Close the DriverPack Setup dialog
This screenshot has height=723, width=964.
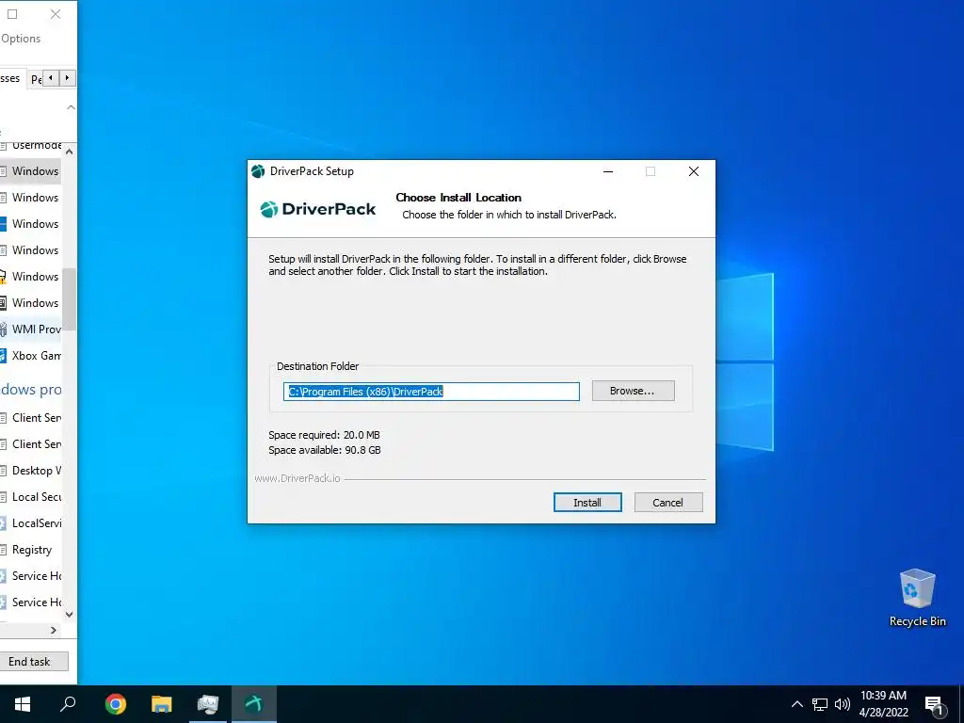[x=694, y=171]
